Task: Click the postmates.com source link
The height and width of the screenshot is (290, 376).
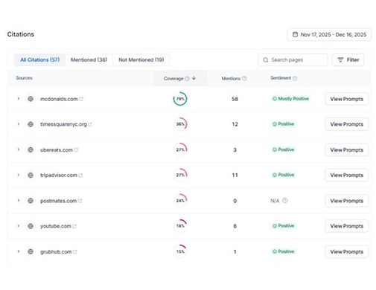Action: 58,201
